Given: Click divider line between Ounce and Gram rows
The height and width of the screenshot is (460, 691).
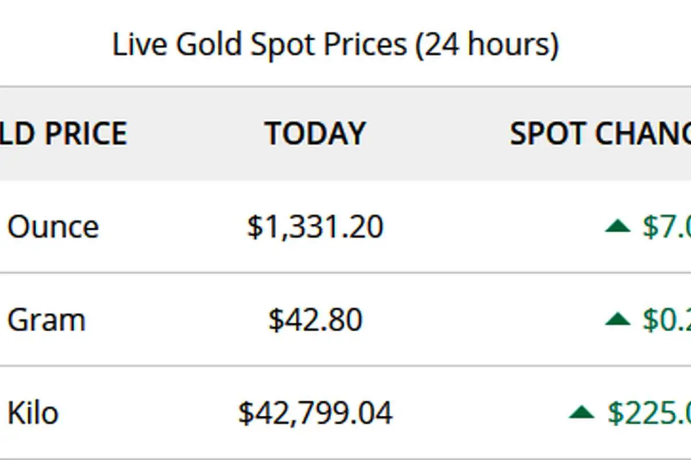Looking at the screenshot, I should tap(345, 273).
